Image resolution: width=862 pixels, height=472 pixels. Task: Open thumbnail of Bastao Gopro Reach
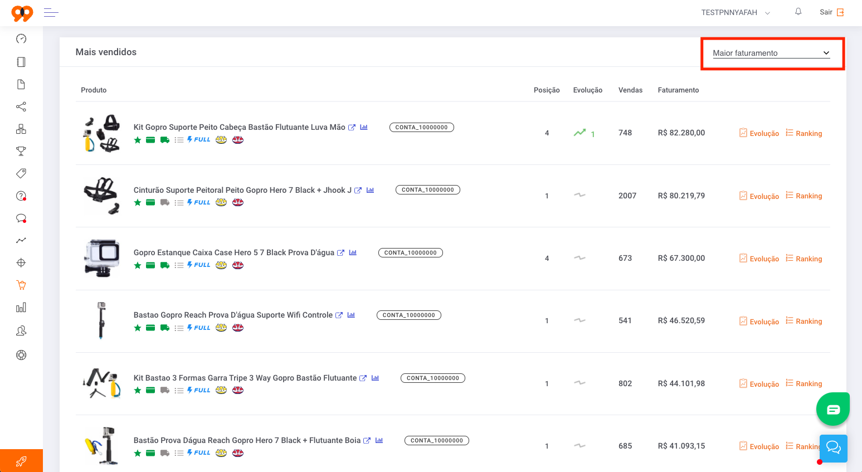pyautogui.click(x=101, y=321)
